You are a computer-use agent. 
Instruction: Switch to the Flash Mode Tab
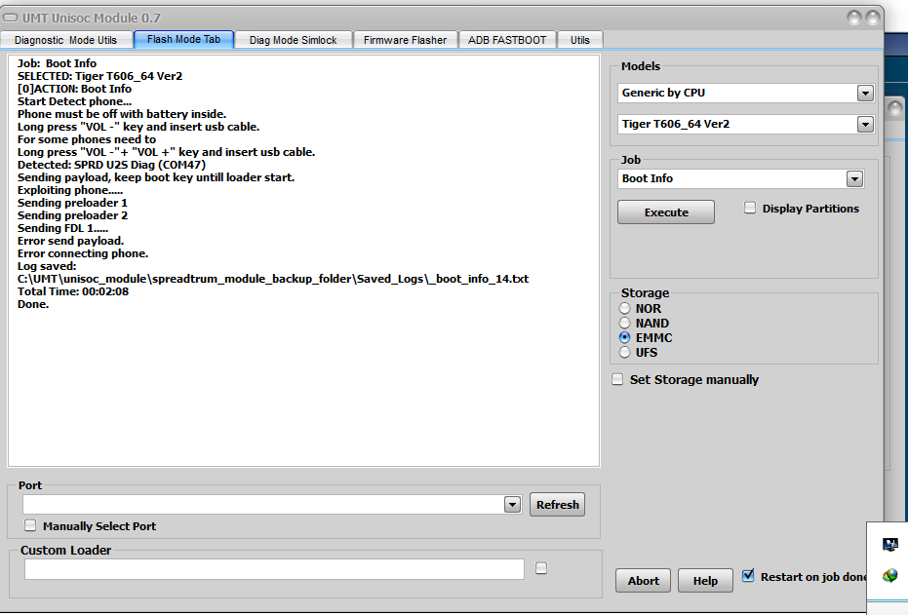click(183, 39)
